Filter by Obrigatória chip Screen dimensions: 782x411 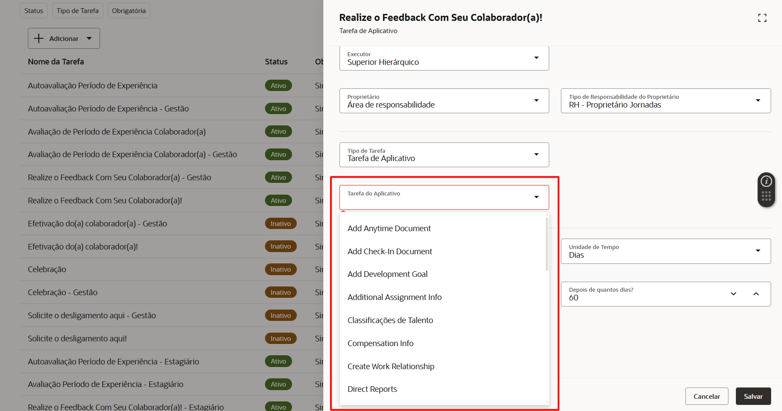click(x=129, y=10)
